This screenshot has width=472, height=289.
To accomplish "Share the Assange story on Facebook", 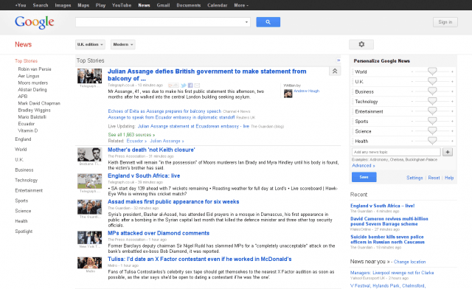I will (x=190, y=86).
